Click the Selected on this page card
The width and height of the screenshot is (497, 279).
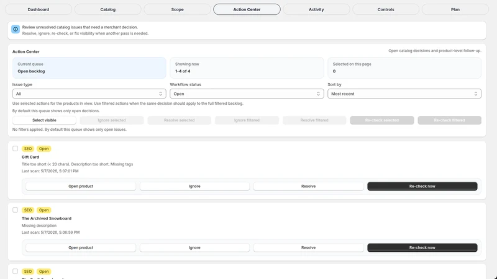404,68
